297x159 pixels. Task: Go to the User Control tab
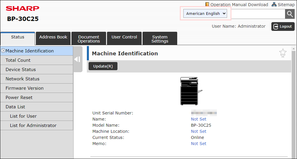[124, 38]
